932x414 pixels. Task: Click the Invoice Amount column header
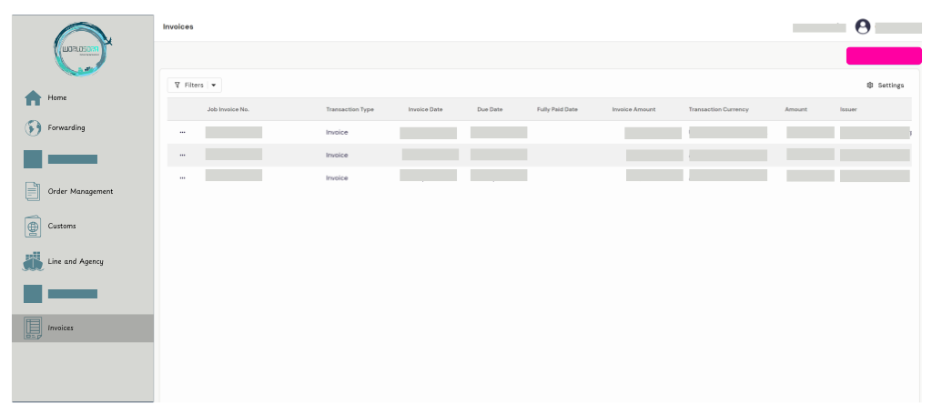click(x=633, y=110)
